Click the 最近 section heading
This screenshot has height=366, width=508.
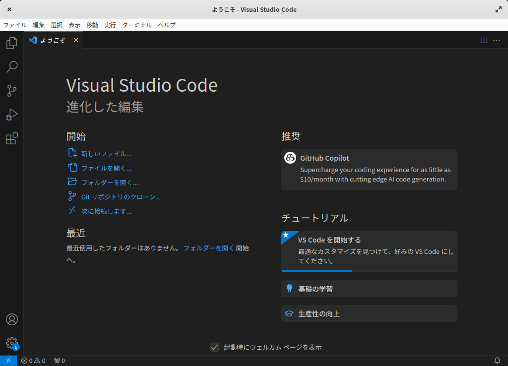tap(76, 233)
